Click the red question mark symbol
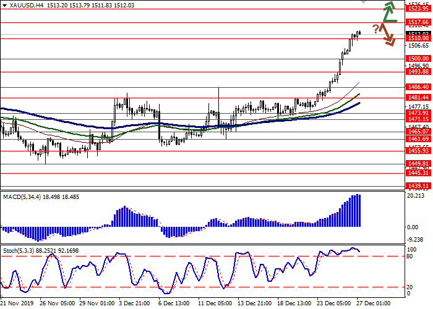The width and height of the screenshot is (433, 309). tap(375, 28)
